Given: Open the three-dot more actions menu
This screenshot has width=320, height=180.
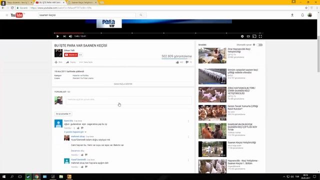Looking at the screenshot, I should [86, 62].
